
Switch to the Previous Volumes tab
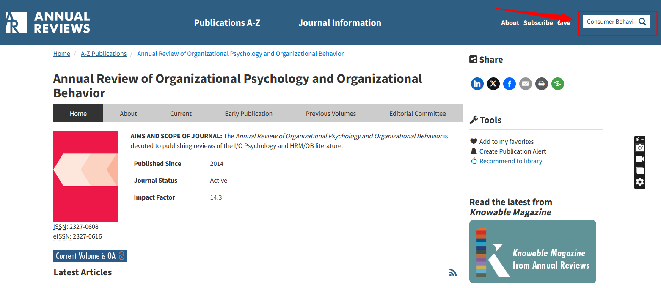331,113
